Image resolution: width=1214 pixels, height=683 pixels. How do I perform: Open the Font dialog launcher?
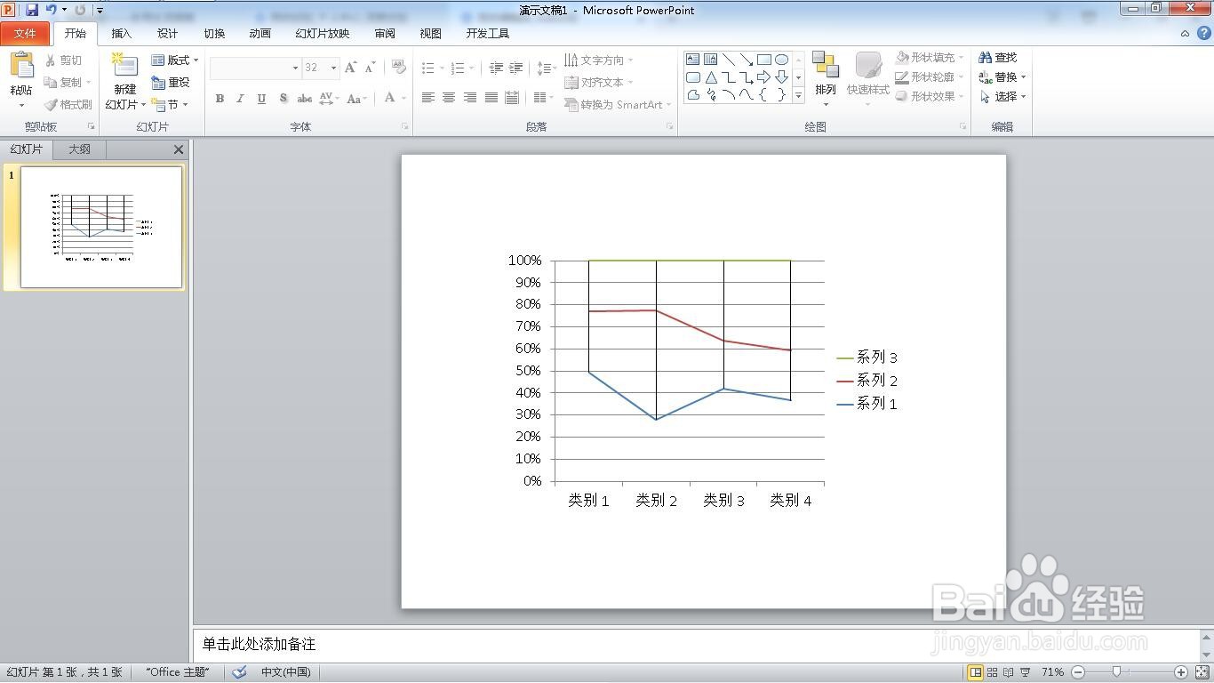[405, 127]
